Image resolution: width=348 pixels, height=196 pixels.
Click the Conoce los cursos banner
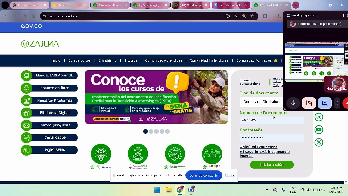coord(156,97)
